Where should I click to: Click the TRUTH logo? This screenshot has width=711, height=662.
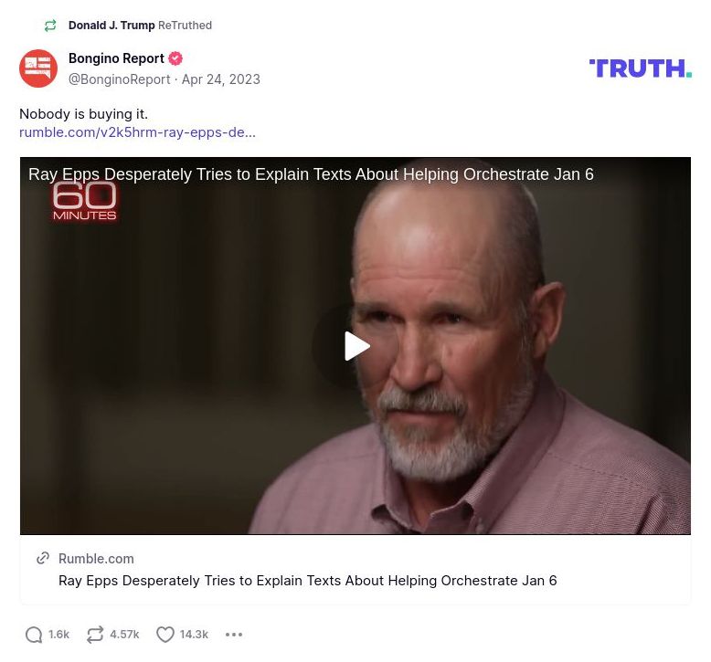tap(641, 68)
